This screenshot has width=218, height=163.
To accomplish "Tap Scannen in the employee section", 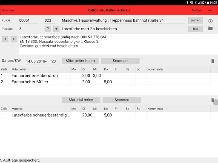I will pyautogui.click(x=120, y=61).
